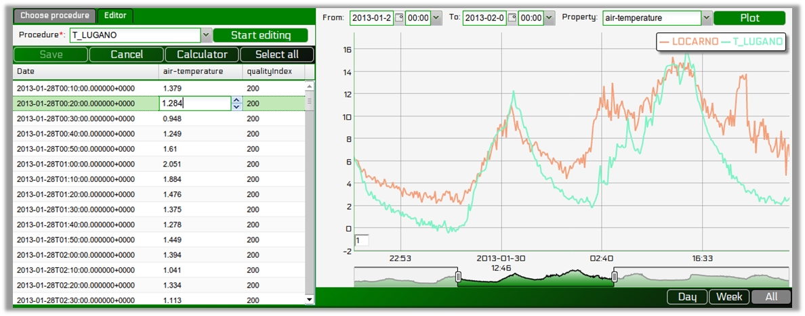Click the left handle of range selector
Screen dimensions: 805x316
[458, 277]
